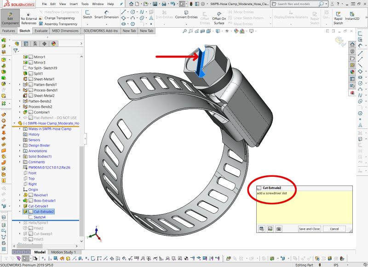Open DisplayManager tab icon

tap(53, 44)
